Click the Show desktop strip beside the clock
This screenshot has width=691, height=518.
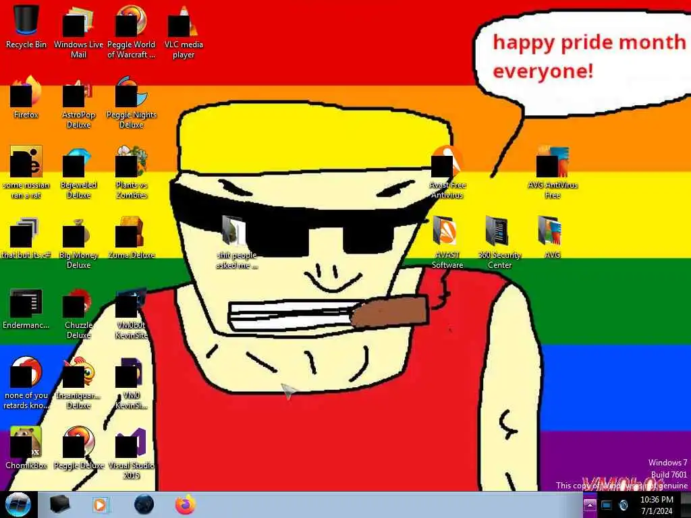(x=686, y=505)
